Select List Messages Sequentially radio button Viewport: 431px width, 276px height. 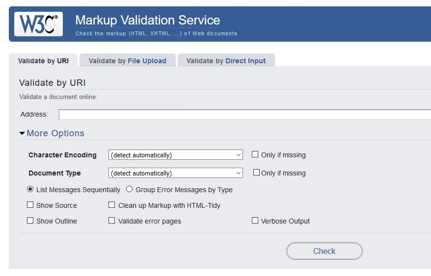click(30, 189)
